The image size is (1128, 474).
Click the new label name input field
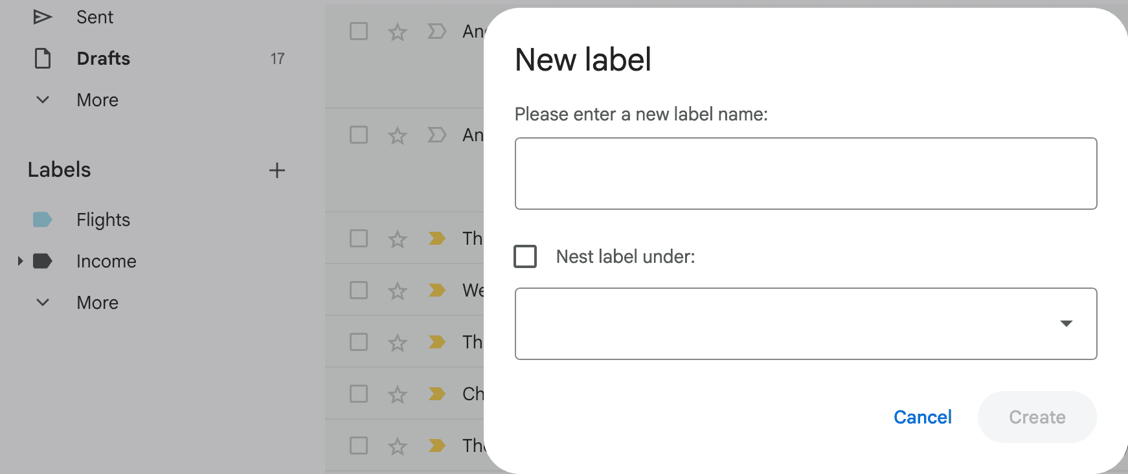[806, 173]
